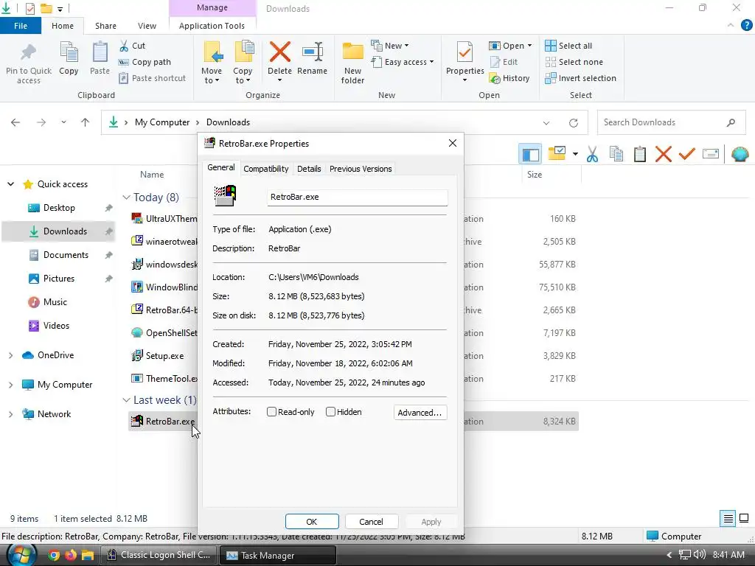Click the file name field RetroBar.exe
Screen dimensions: 755x566
click(x=358, y=197)
